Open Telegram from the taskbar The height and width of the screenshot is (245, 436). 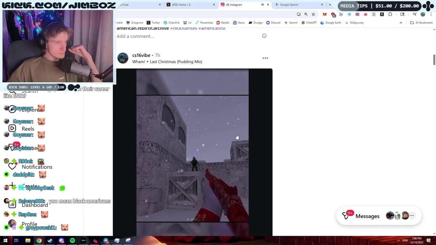click(x=106, y=241)
